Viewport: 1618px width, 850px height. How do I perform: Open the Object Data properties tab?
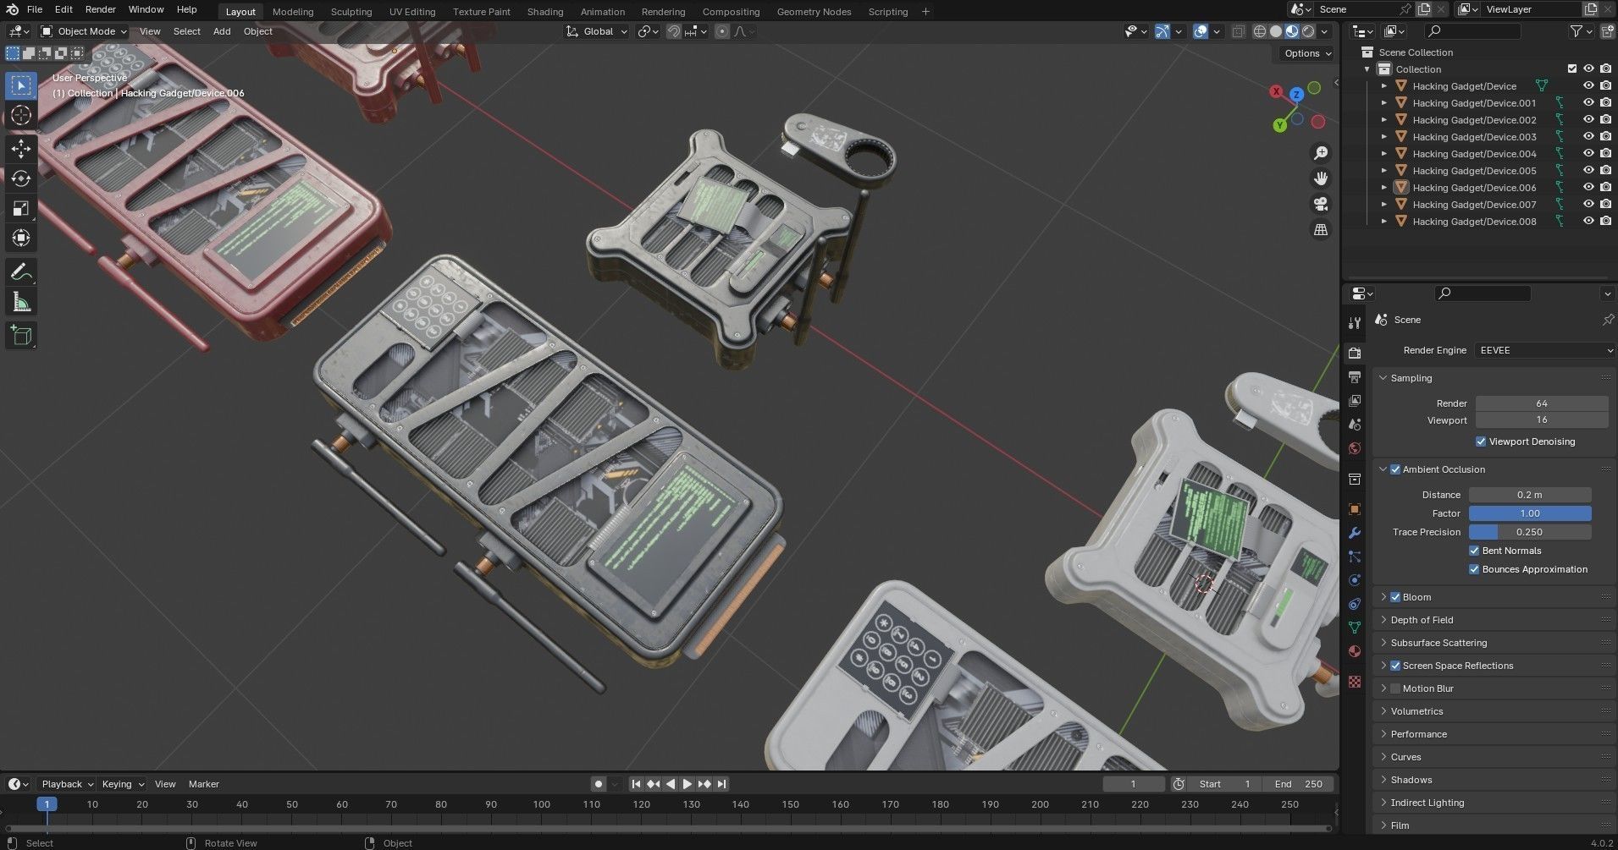1355,628
